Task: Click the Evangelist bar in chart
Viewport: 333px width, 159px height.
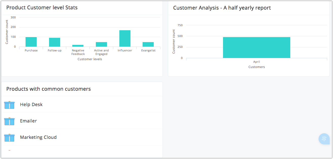Action: (x=148, y=44)
